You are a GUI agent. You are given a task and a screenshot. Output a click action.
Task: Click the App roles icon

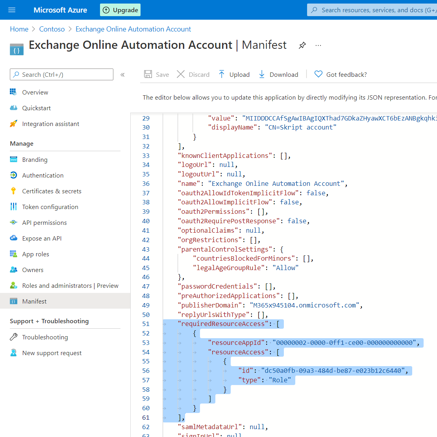pos(13,254)
